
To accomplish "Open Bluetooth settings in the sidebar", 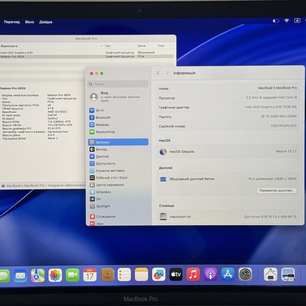I will click(x=100, y=118).
